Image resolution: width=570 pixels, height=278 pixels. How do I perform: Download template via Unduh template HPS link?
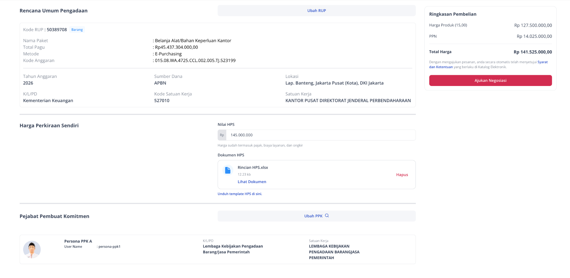pos(240,194)
